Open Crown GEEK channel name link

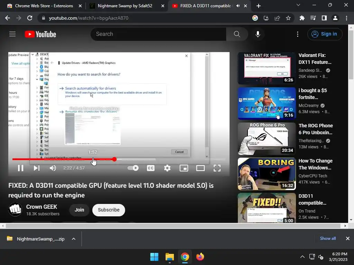click(41, 207)
